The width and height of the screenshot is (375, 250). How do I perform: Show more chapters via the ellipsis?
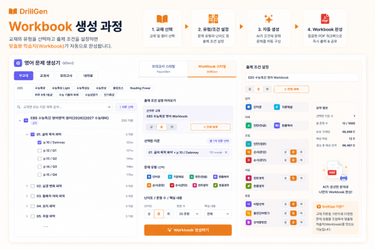coord(46,226)
